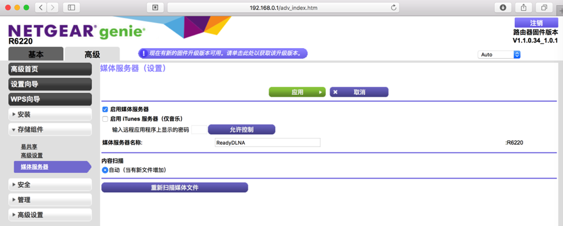Open a new Safari tab

tap(559, 11)
